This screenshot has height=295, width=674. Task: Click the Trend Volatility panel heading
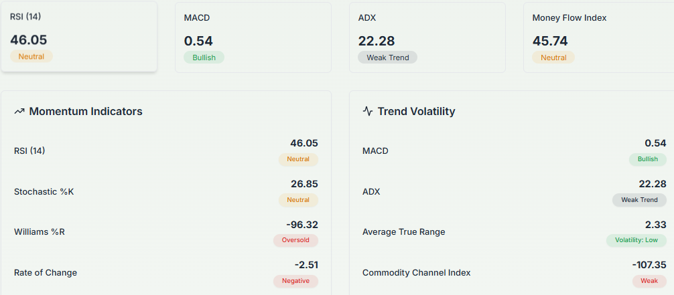pyautogui.click(x=416, y=112)
